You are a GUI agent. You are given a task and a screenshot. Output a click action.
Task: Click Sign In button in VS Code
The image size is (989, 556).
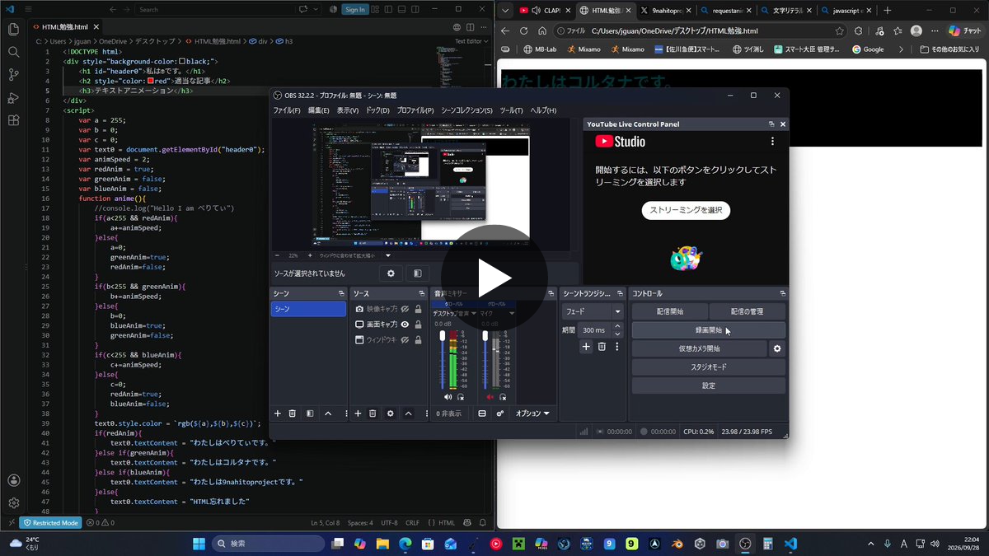[354, 9]
